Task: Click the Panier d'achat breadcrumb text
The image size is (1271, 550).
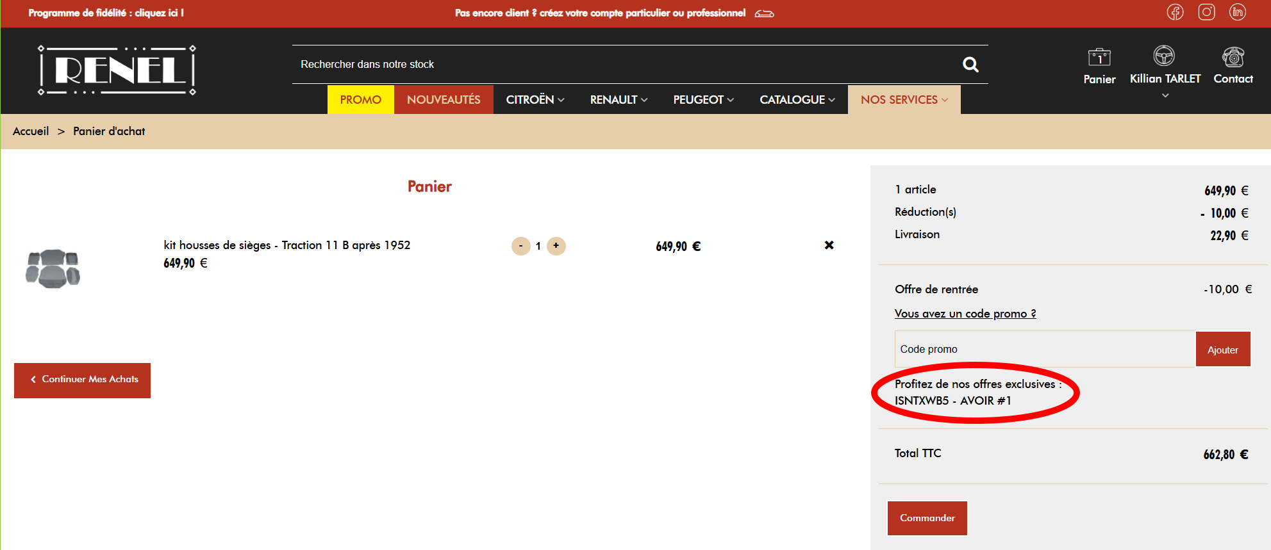Action: [109, 131]
